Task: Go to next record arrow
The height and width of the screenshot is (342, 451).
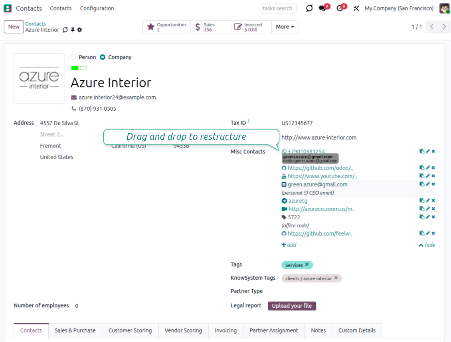Action: click(444, 27)
